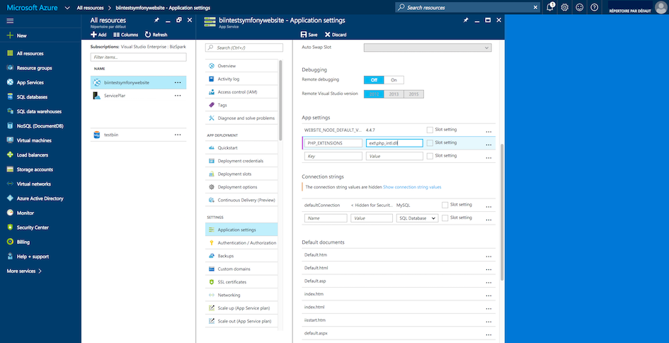Open SQL data warehouses

(39, 111)
